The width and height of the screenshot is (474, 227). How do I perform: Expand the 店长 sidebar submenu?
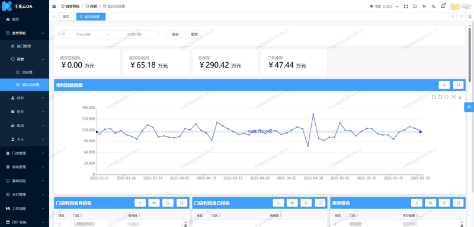tap(24, 98)
